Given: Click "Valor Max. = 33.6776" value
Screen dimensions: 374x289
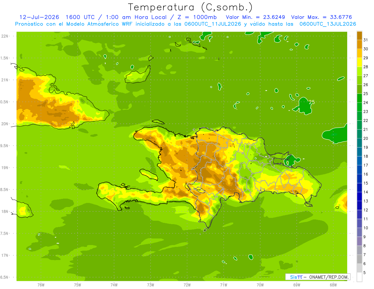Looking at the screenshot, I should click(x=322, y=17).
